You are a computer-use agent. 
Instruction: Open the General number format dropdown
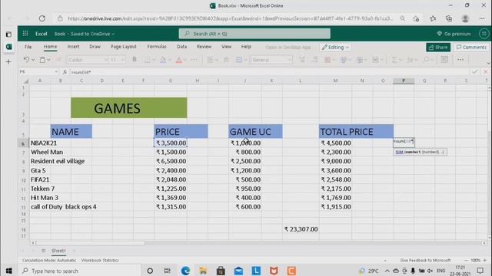pos(271,60)
